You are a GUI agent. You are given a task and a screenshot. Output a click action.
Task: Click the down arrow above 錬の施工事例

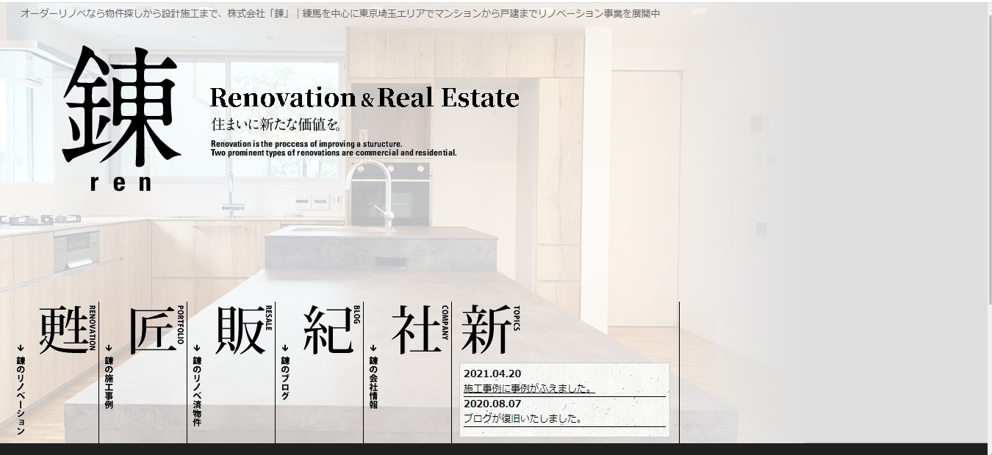click(x=109, y=348)
